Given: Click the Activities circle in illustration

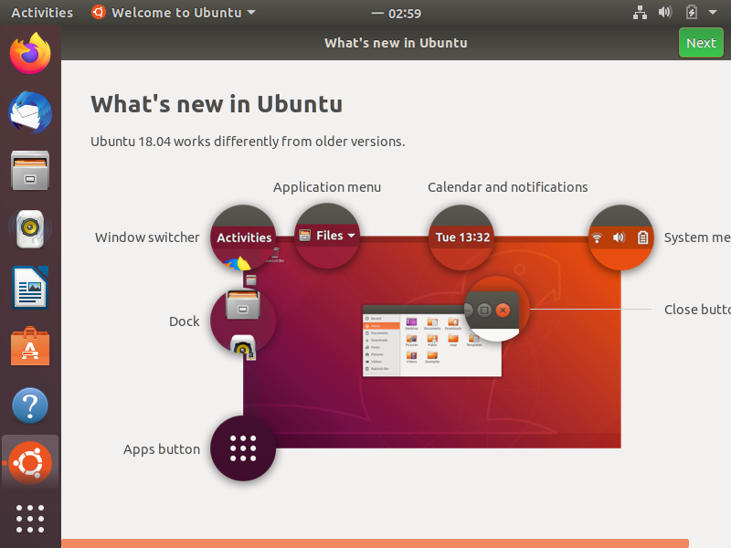Looking at the screenshot, I should 243,237.
